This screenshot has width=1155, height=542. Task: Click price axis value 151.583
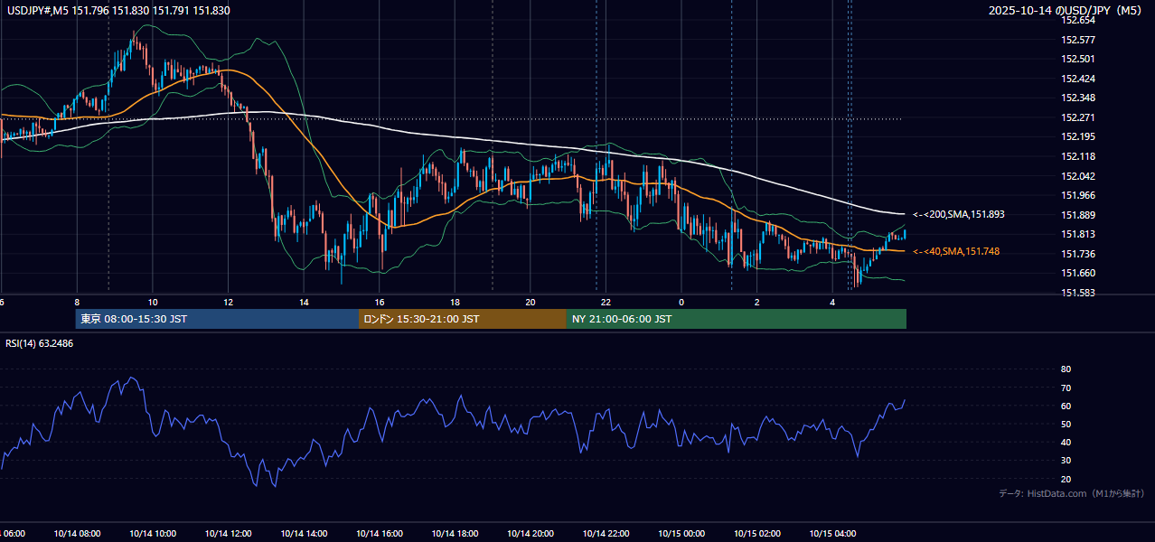1077,293
